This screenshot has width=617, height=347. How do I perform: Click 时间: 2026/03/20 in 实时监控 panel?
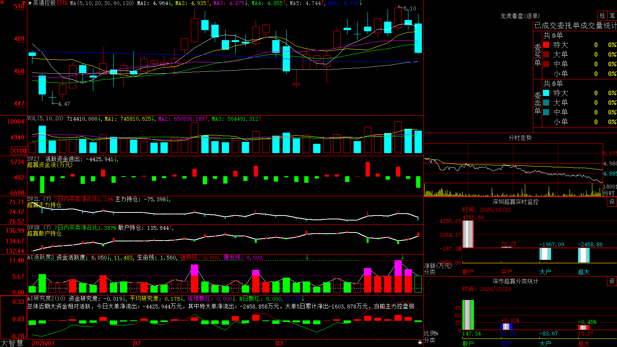pyautogui.click(x=487, y=210)
